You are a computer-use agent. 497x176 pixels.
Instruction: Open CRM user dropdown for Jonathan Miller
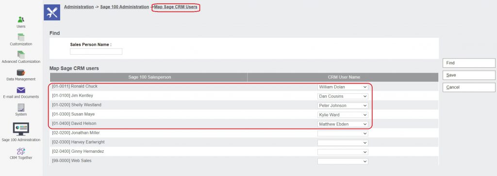(343, 133)
